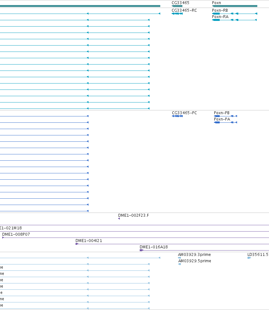The width and height of the screenshot is (269, 310).
Task: Click the partially visible E1-021M18 label
Action: (x=11, y=228)
